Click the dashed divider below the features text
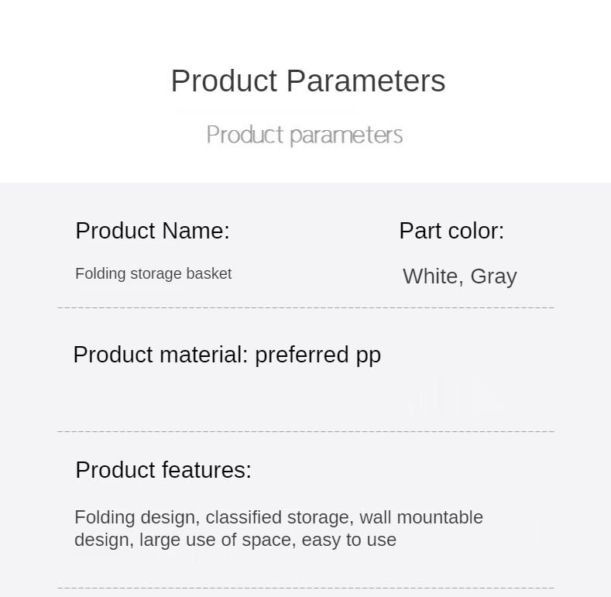This screenshot has height=597, width=611. coord(306,588)
